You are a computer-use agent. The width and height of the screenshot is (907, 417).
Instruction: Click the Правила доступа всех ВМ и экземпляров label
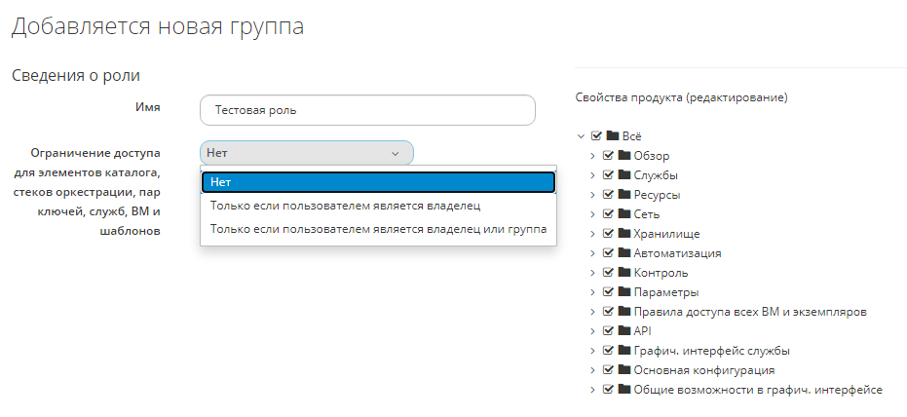750,312
